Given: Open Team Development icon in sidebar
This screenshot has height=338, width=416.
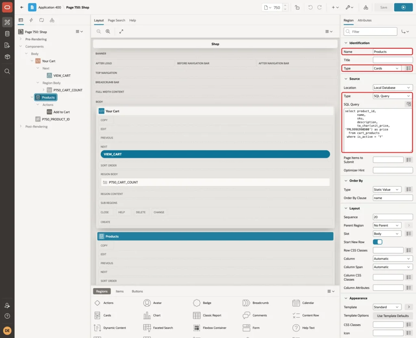Looking at the screenshot, I should tap(7, 45).
